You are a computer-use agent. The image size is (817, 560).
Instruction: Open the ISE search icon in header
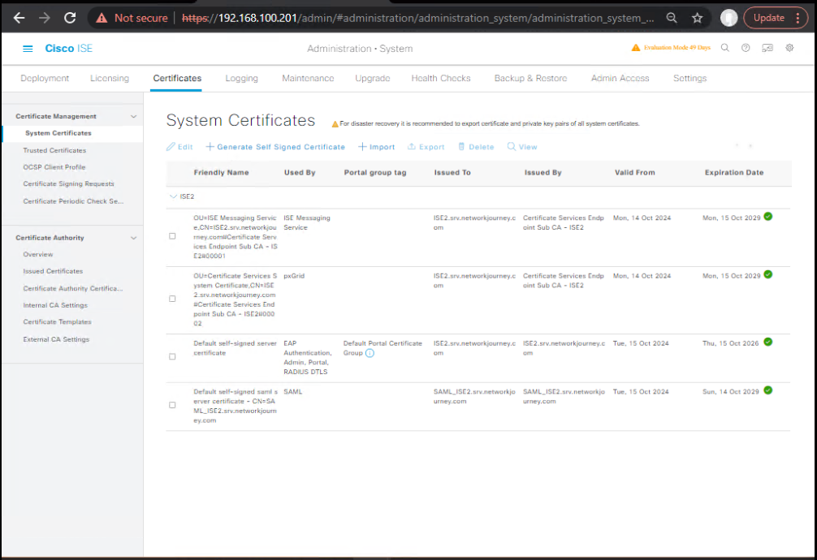point(724,47)
